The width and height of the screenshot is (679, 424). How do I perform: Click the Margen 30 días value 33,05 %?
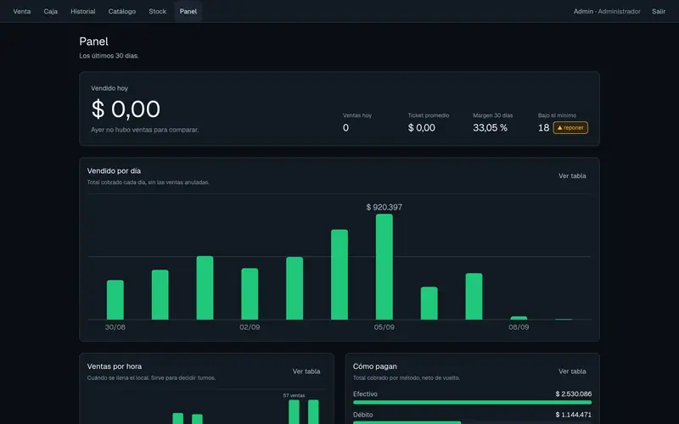point(491,128)
